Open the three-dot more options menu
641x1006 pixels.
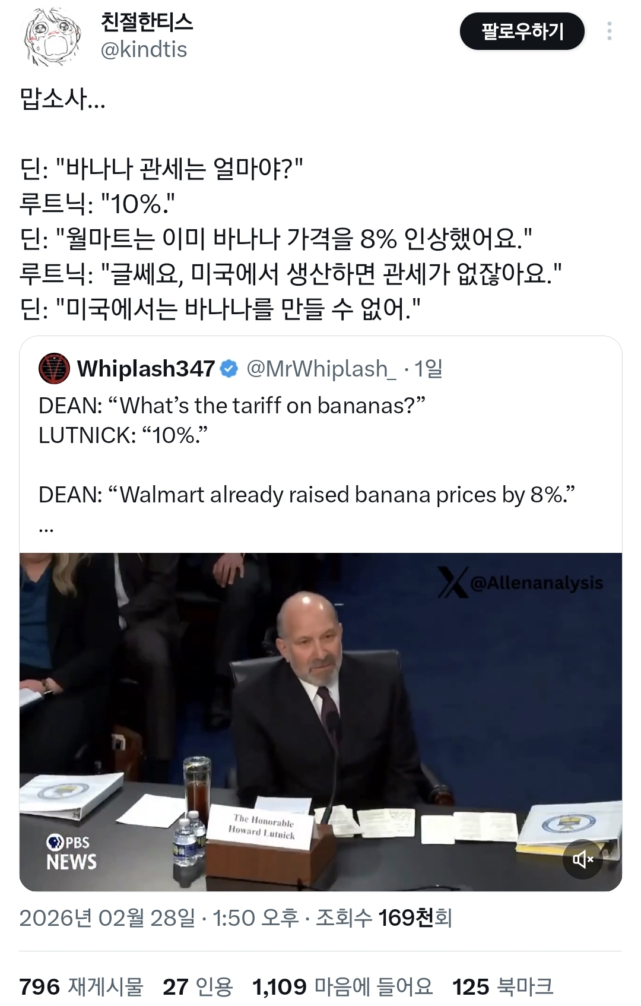(x=609, y=31)
